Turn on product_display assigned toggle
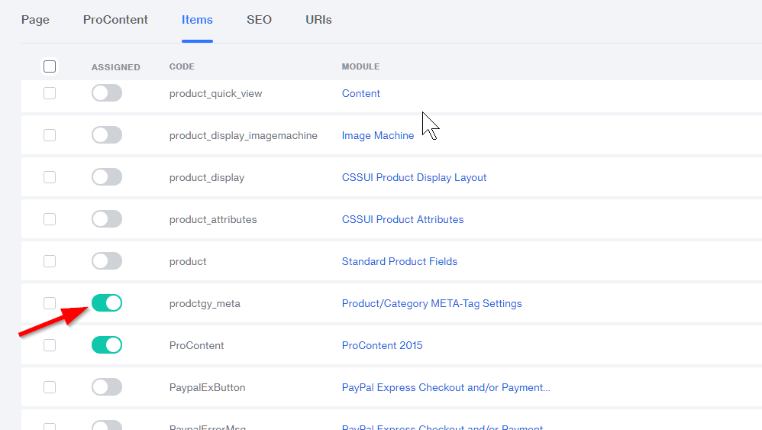Image resolution: width=762 pixels, height=430 pixels. pos(107,177)
